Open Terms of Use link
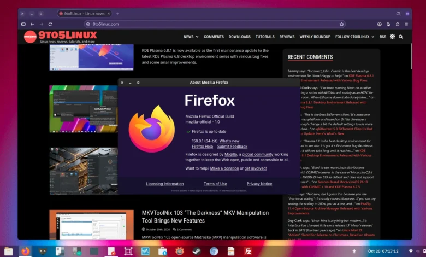The image size is (426, 257). click(x=215, y=184)
